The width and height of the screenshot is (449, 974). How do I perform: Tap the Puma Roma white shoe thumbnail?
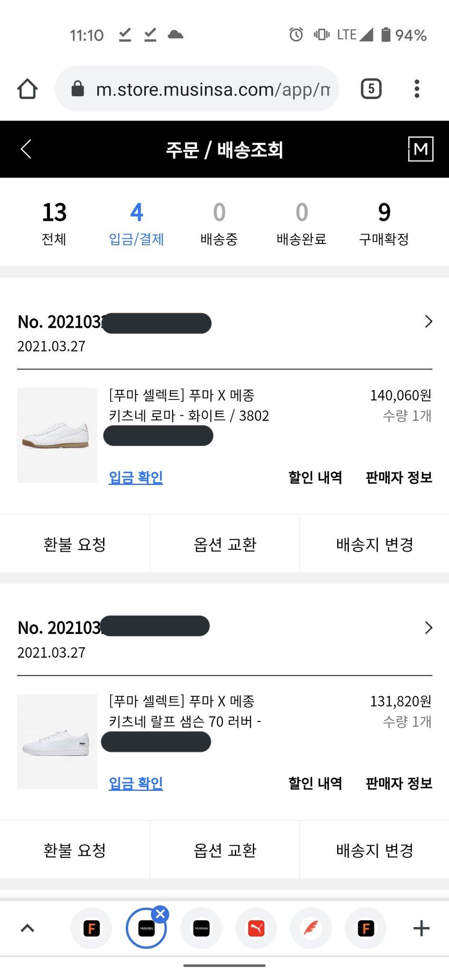[x=57, y=435]
